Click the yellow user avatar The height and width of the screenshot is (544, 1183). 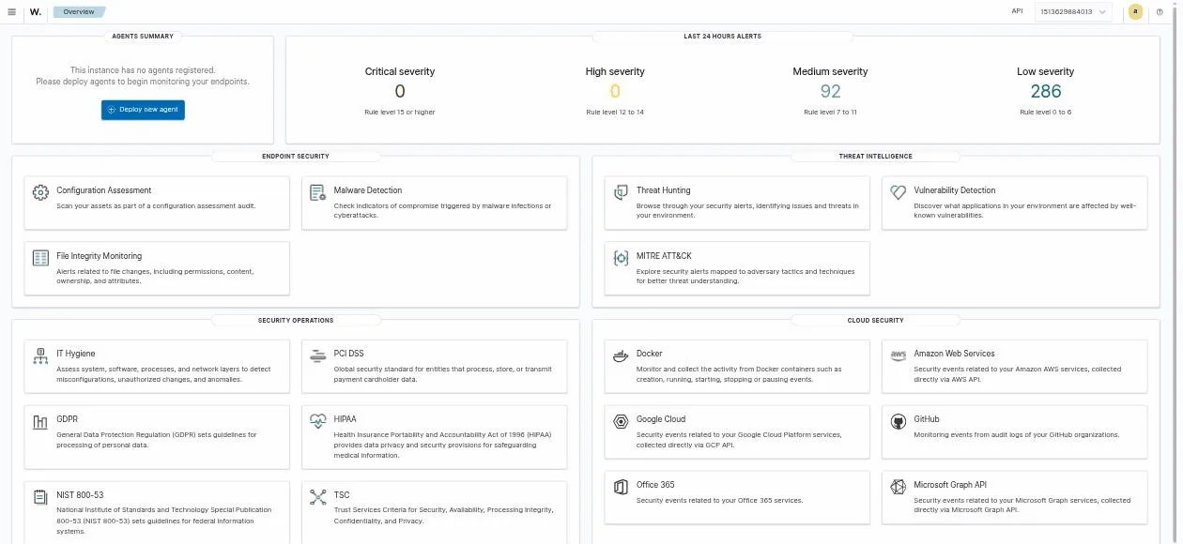(1135, 11)
